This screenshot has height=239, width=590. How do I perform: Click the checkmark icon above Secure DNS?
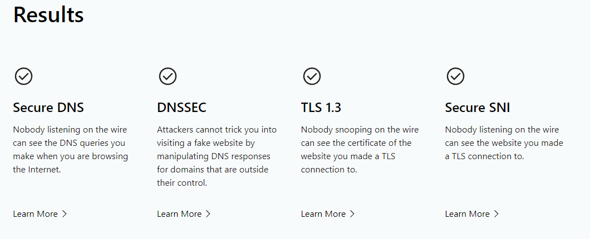pos(23,76)
